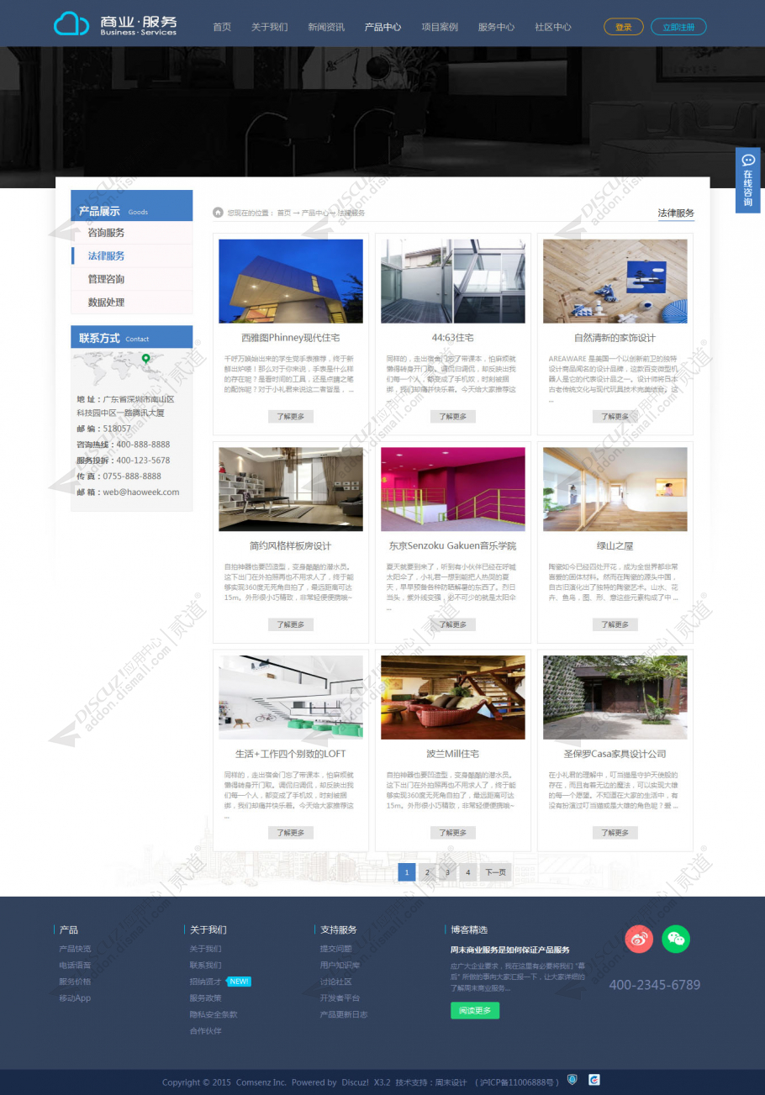
Task: Click the blue C badge icon in footer bar
Action: pyautogui.click(x=594, y=1080)
